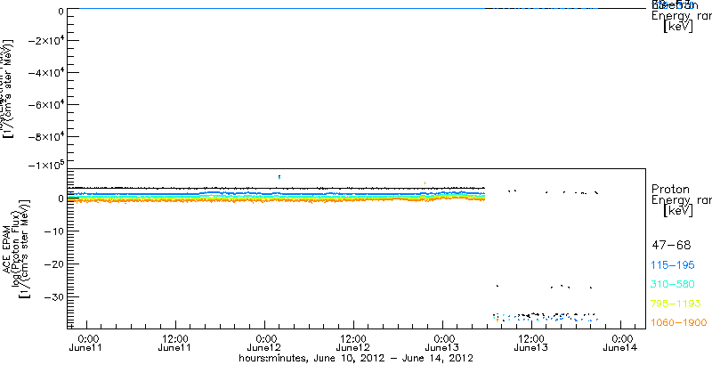Click the orange 1060-1900 keV flux trace
The height and width of the screenshot is (365, 712).
click(x=276, y=200)
